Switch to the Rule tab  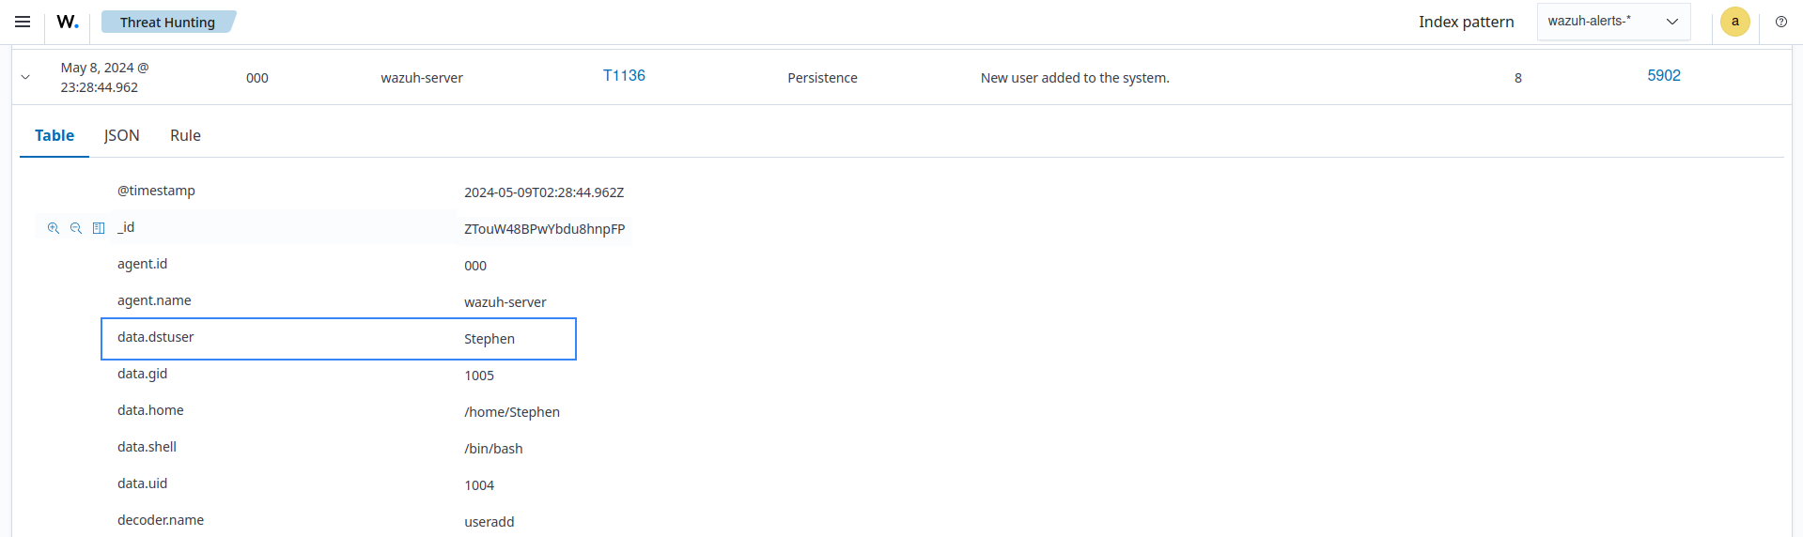click(x=185, y=135)
